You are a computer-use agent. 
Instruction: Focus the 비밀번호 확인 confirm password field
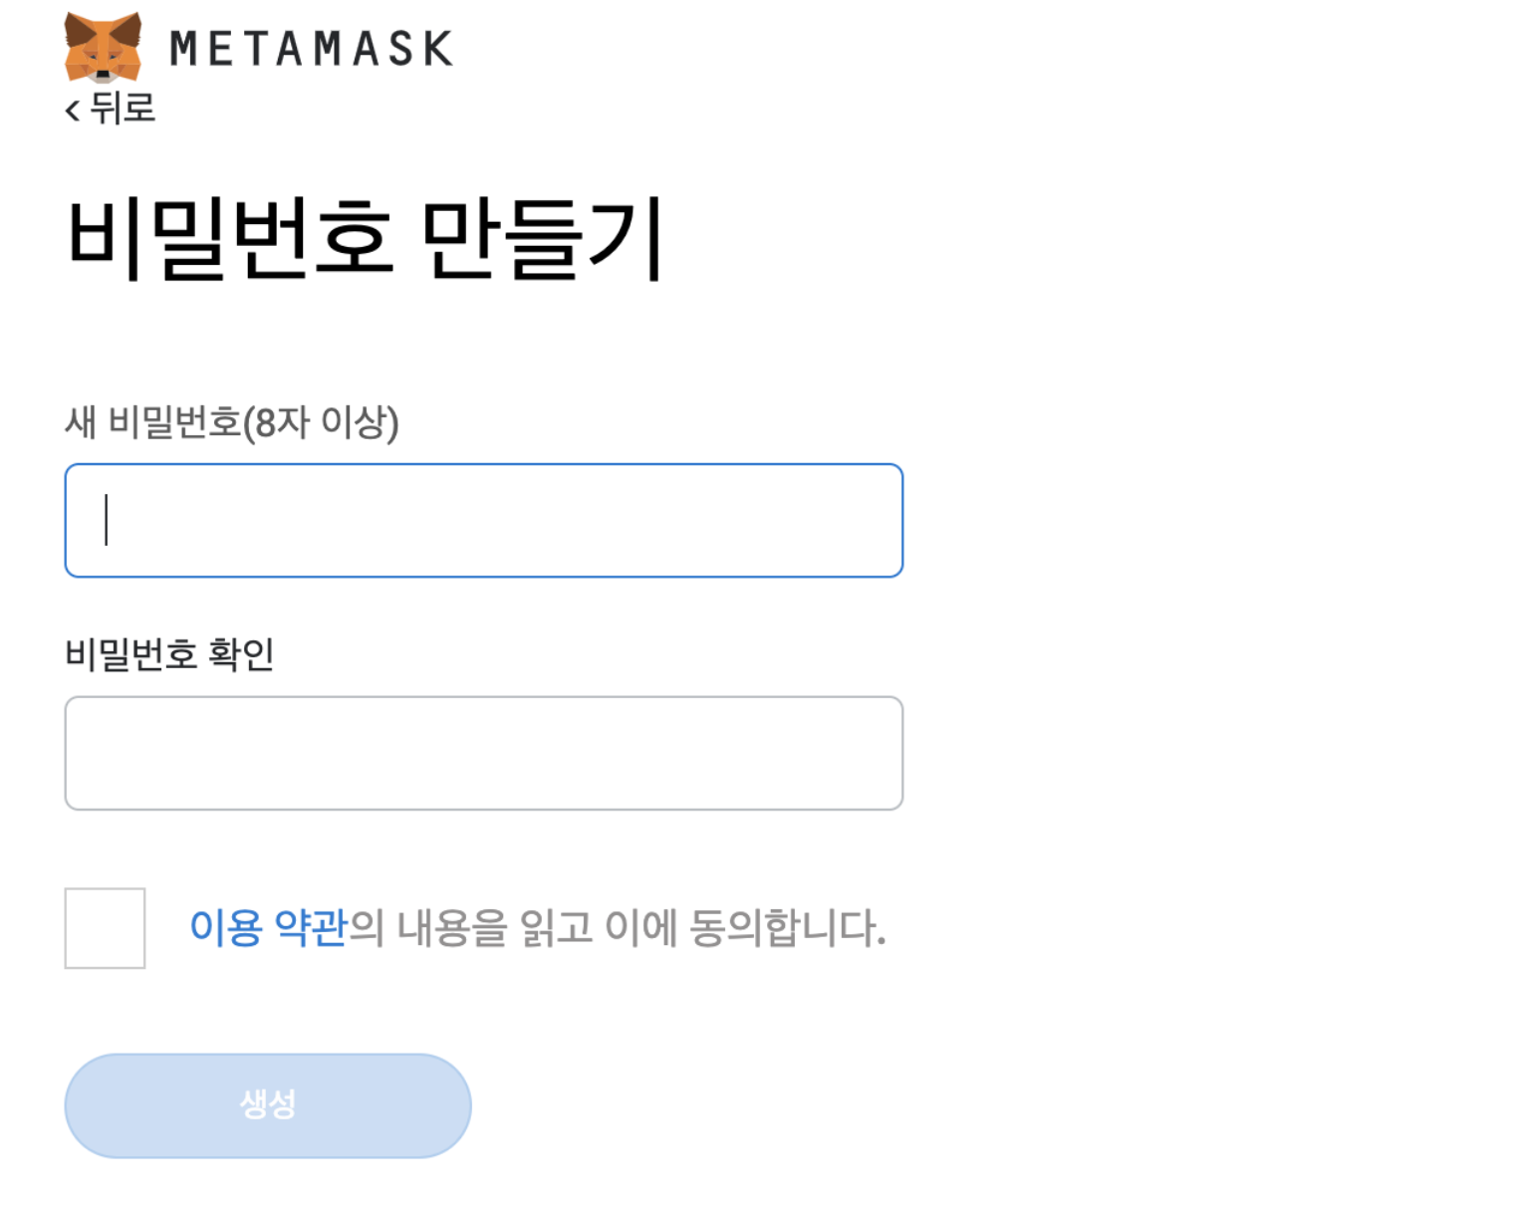(x=484, y=753)
